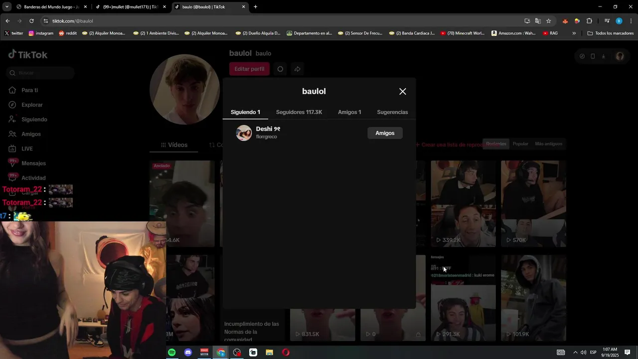Open Amigos in the left sidebar
The image size is (638, 359).
tap(31, 134)
